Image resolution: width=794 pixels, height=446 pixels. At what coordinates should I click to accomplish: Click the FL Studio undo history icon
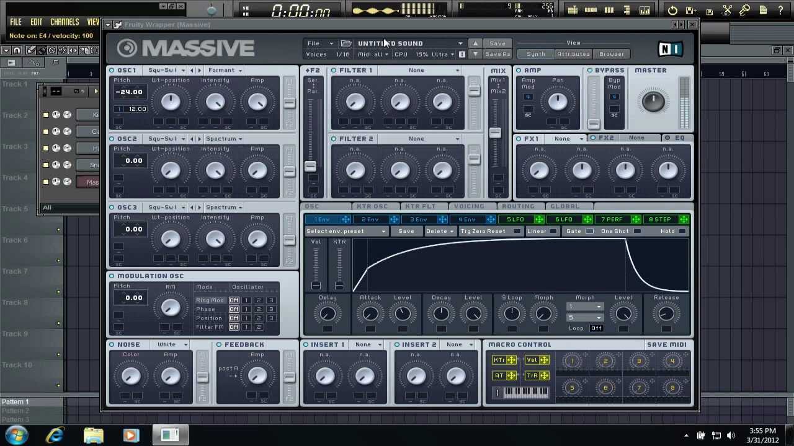click(672, 10)
